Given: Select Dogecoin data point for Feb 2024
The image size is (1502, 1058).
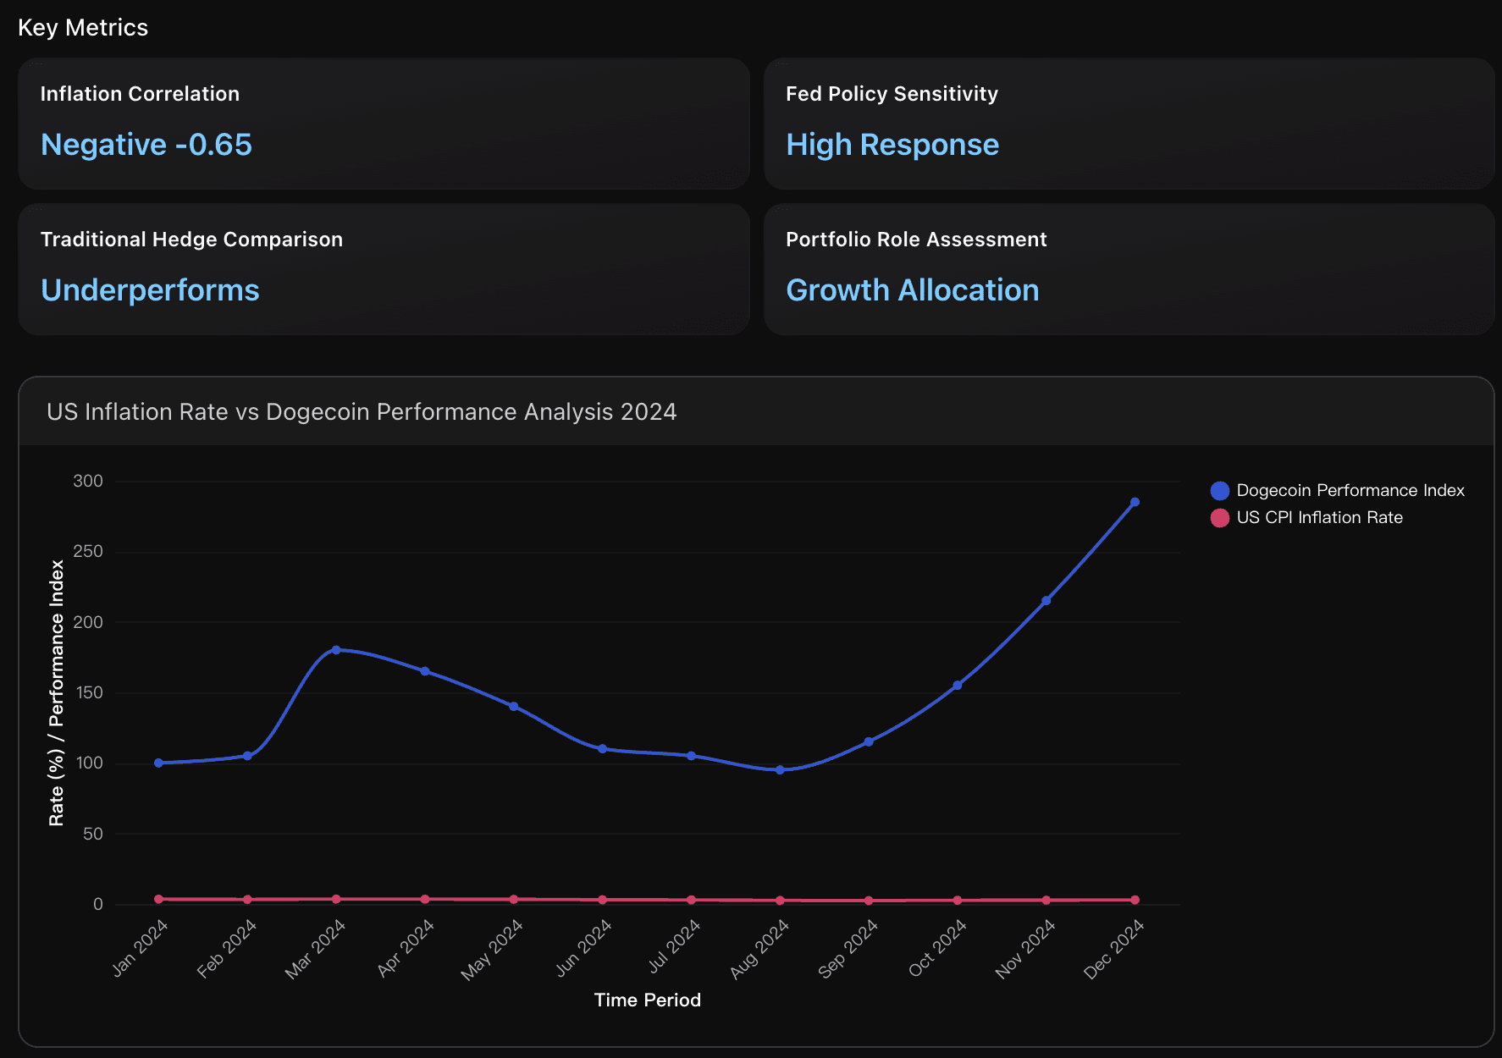Looking at the screenshot, I should [247, 756].
